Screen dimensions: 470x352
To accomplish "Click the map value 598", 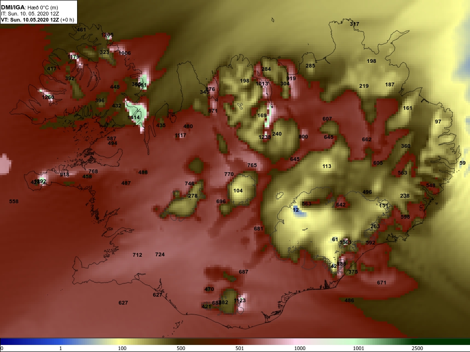I will tap(405, 217).
